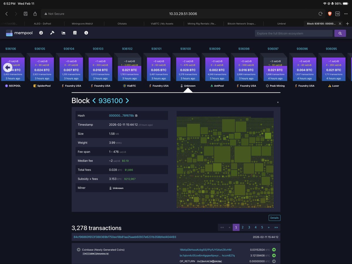Go back with browser back arrow
The width and height of the screenshot is (352, 264).
(x=6, y=14)
